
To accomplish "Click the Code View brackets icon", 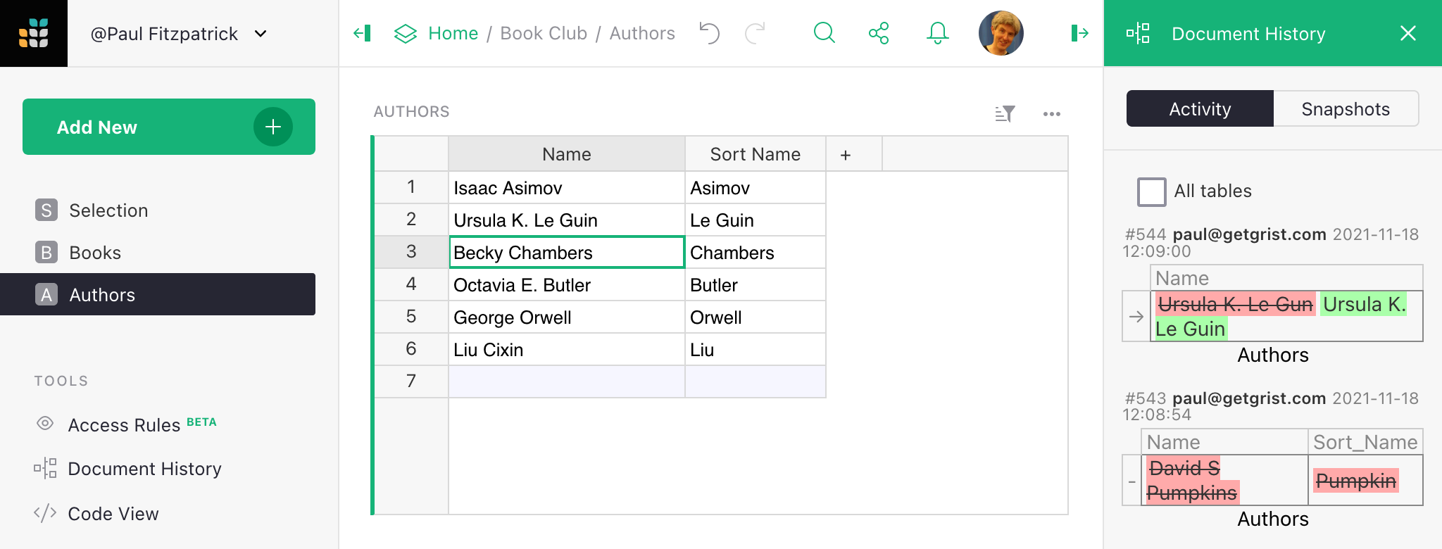I will click(x=45, y=513).
